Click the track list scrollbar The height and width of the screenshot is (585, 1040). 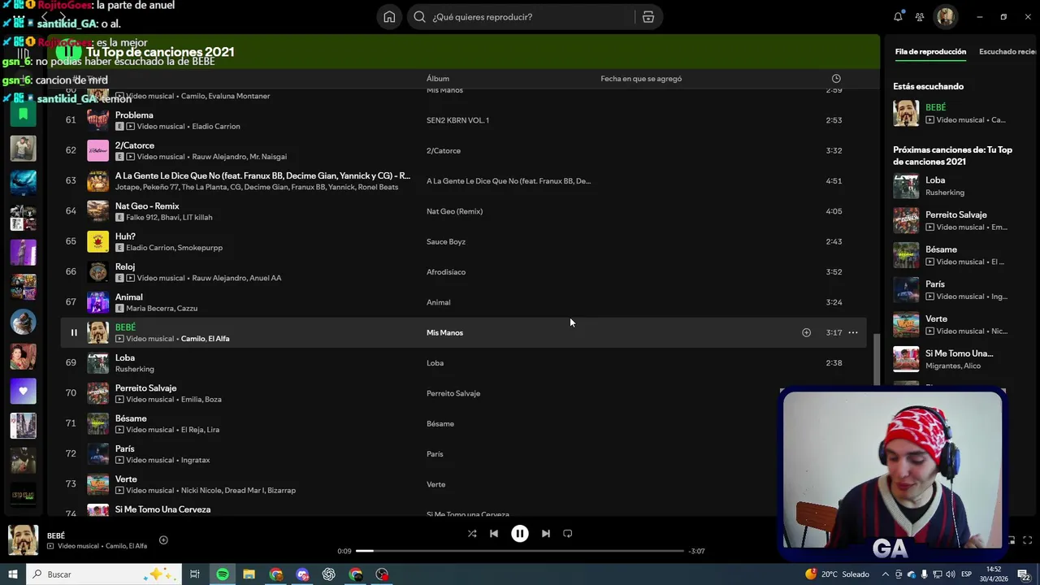pyautogui.click(x=877, y=358)
